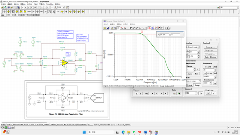Image resolution: width=240 pixels, height=135 pixels.
Task: Click red cursor marker at top of graph
Action: 142,32
